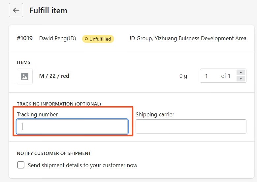
Task: Open the Shipping carrier field
Action: (x=191, y=127)
